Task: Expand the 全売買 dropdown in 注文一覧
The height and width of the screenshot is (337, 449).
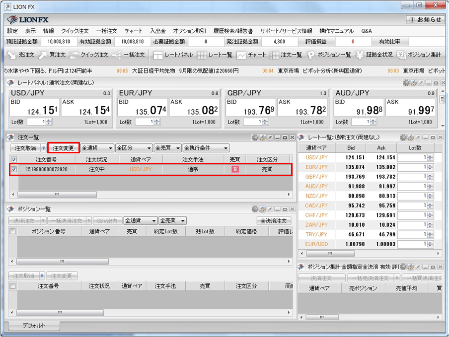Action: tap(168, 148)
